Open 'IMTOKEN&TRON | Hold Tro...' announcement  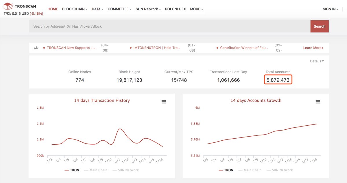157,48
